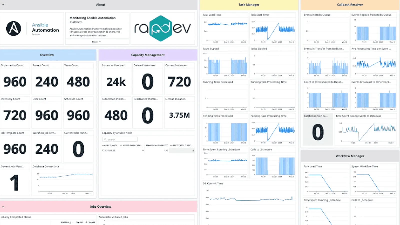The image size is (400, 225).
Task: Click the Tasks Blocked widget title
Action: (259, 49)
